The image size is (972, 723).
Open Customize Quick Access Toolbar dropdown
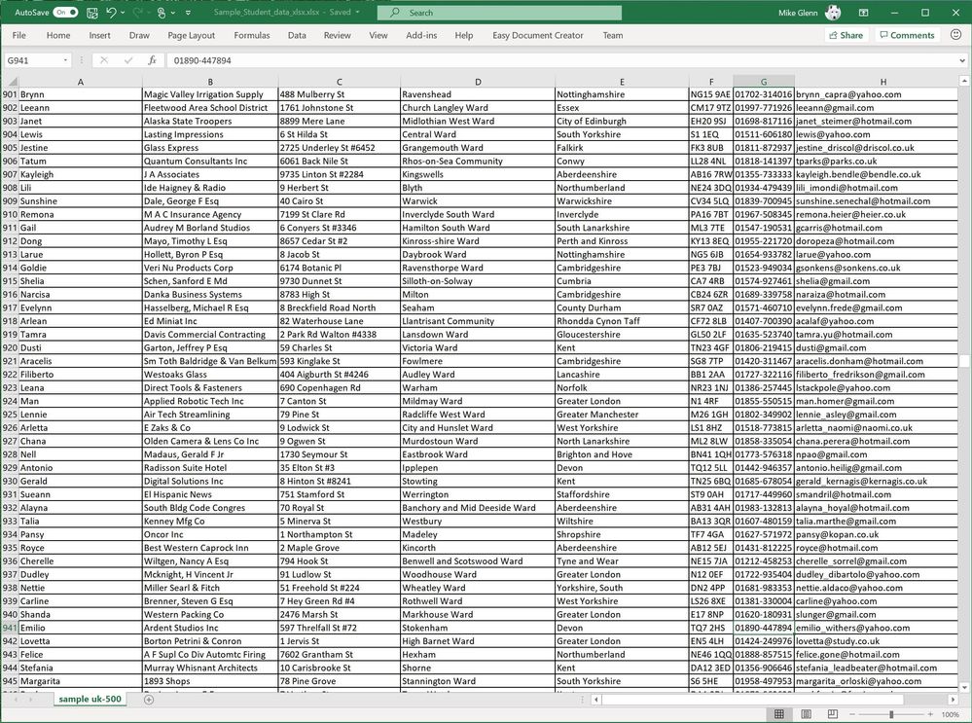188,13
